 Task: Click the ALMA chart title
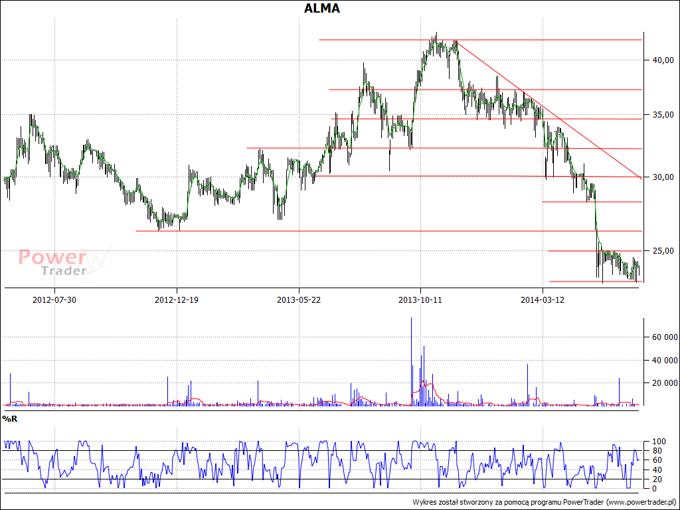pos(322,8)
